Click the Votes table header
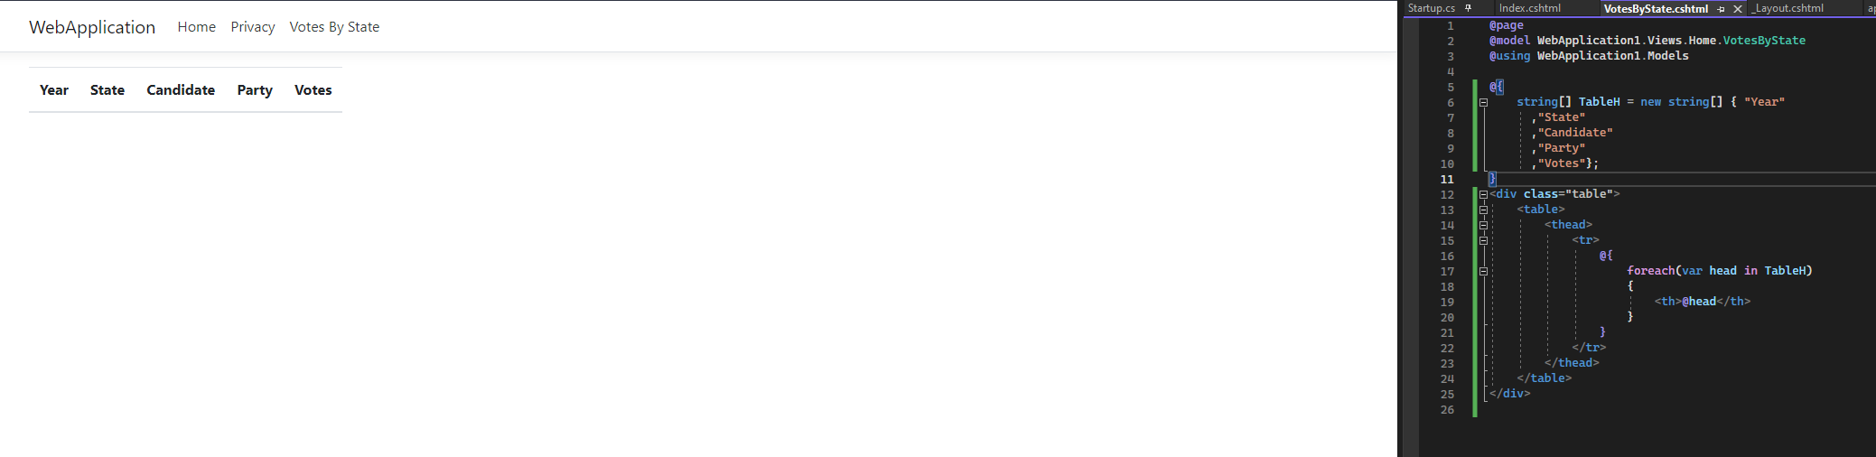Viewport: 1876px width, 457px height. (313, 90)
